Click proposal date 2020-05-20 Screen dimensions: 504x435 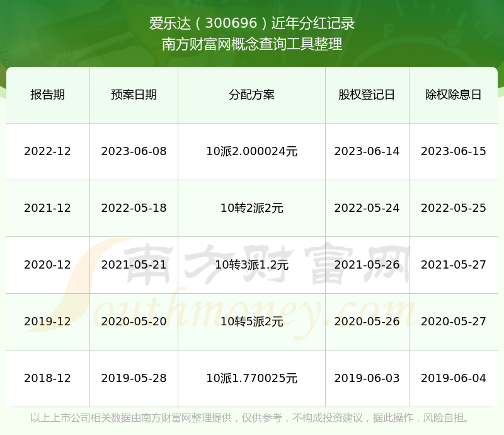[x=134, y=321]
